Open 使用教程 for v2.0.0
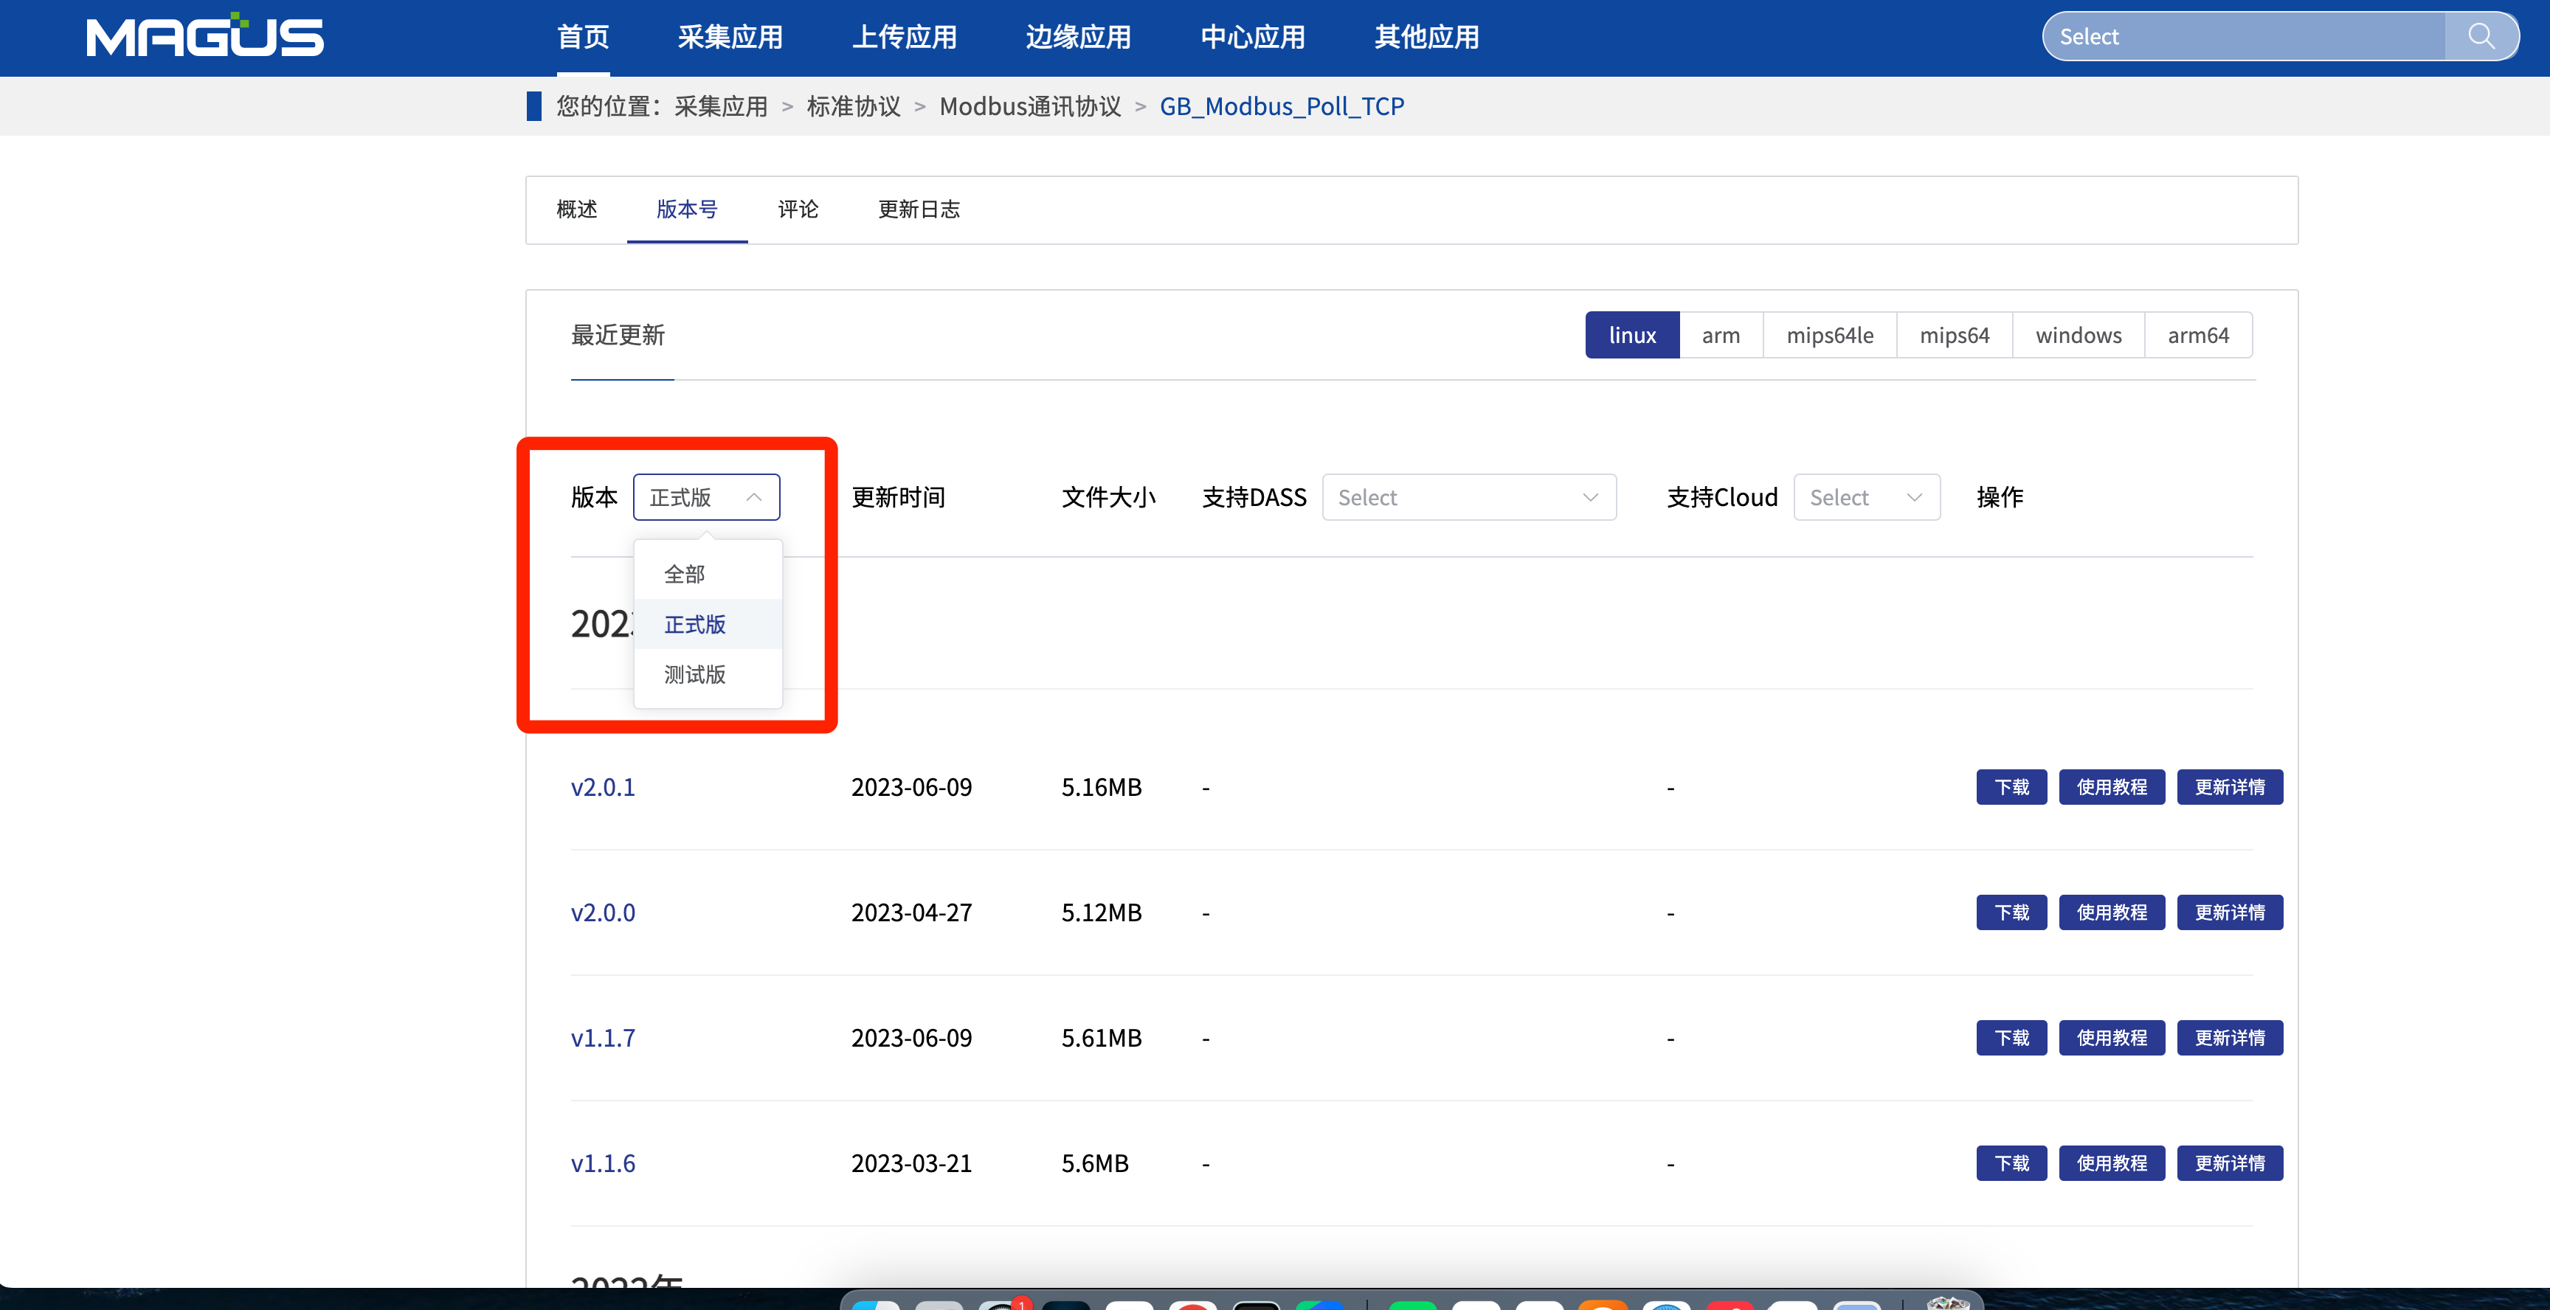2550x1310 pixels. pos(2112,912)
